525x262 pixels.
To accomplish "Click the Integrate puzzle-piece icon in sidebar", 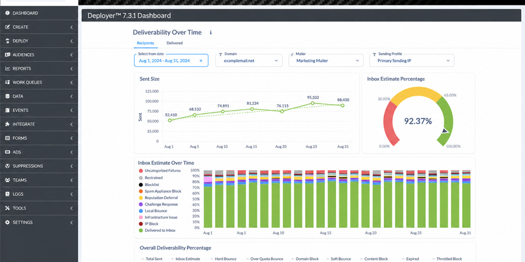I will point(7,124).
